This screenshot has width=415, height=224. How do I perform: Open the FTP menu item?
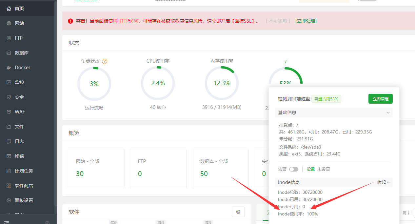pyautogui.click(x=27, y=38)
